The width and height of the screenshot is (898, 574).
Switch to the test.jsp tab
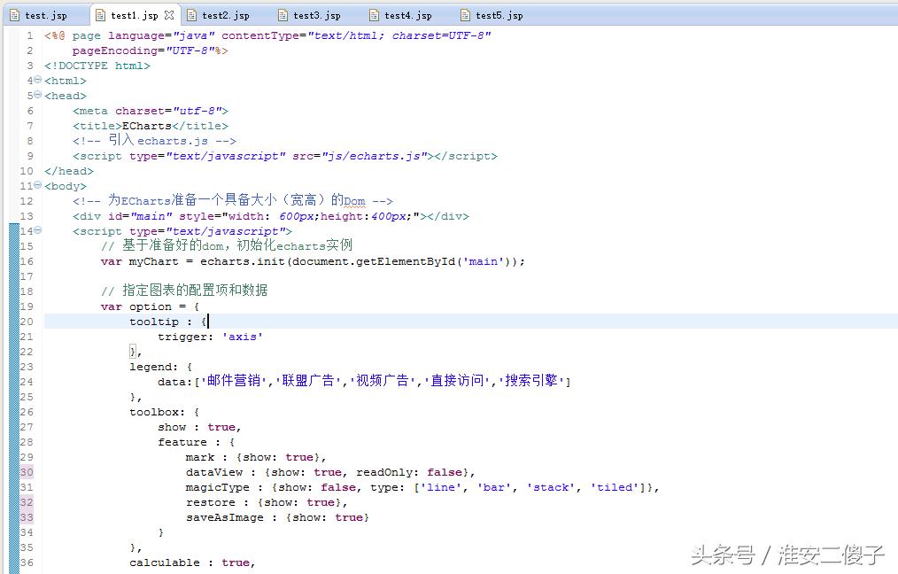coord(44,14)
